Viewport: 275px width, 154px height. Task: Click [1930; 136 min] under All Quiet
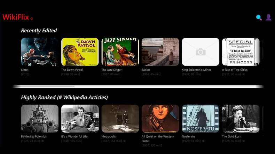coord(152,145)
